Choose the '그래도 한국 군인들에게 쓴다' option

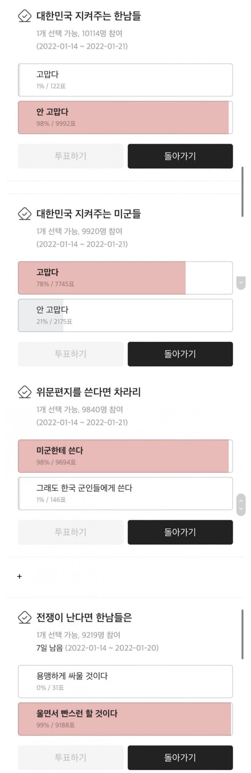point(125,493)
